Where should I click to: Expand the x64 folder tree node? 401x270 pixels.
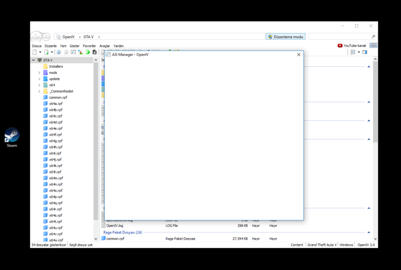tap(39, 85)
